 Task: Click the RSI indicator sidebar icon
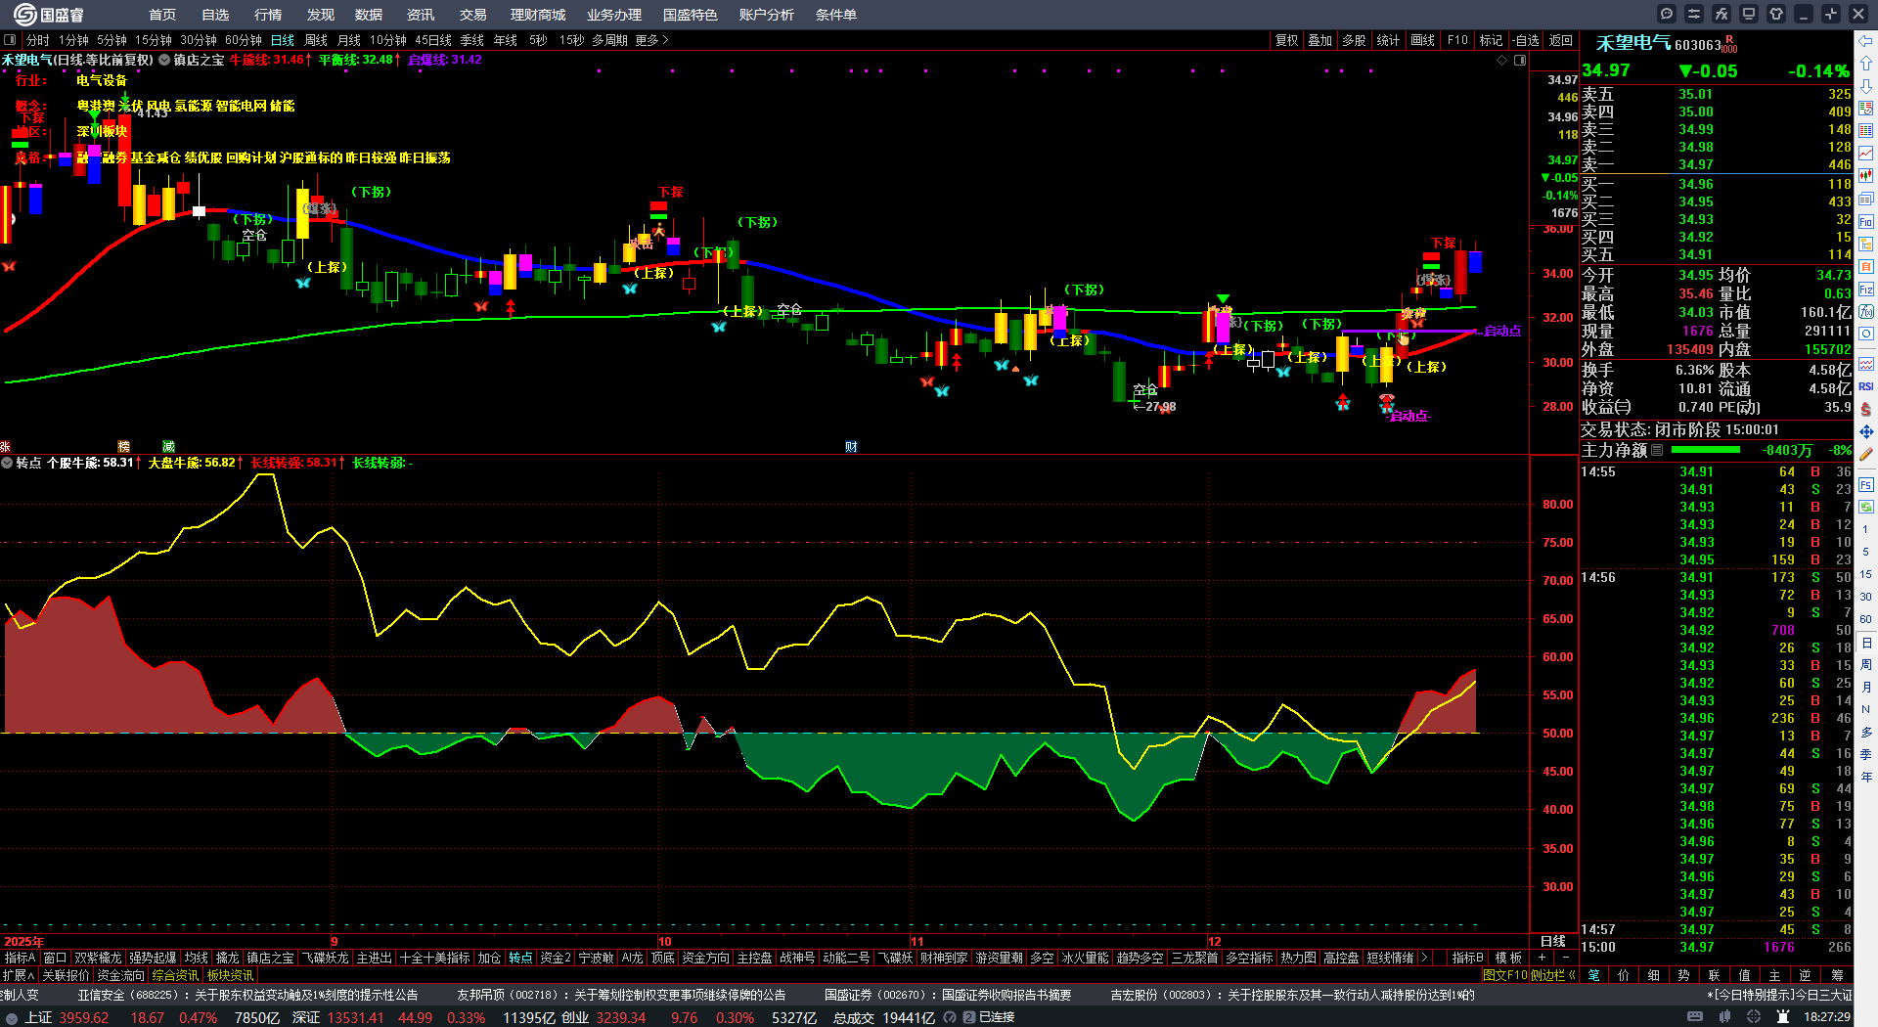1866,386
